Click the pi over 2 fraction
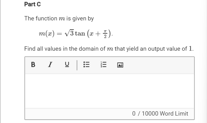This screenshot has width=207, height=123. 105,34
